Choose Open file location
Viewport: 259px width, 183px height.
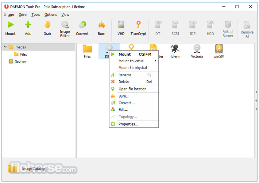(x=134, y=89)
